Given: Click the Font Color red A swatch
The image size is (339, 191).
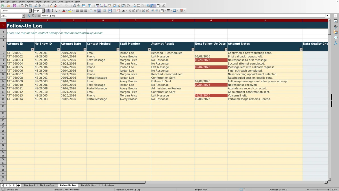Looking at the screenshot, I should coord(64,11).
